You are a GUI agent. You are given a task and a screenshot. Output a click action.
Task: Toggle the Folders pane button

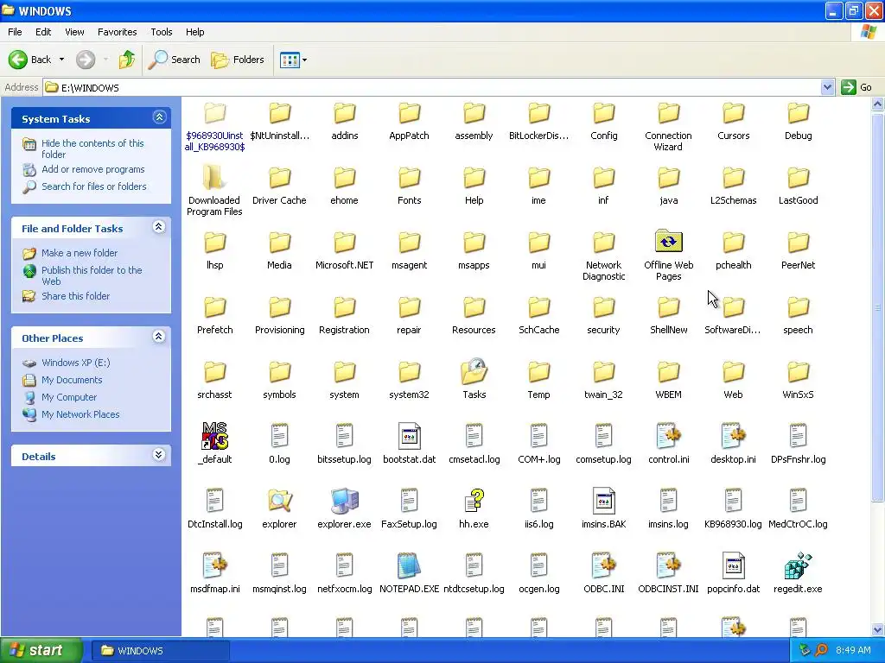click(238, 60)
